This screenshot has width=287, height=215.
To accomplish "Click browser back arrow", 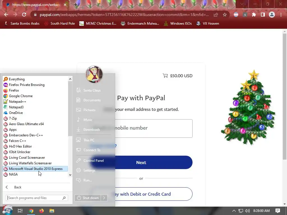I will (6, 15).
